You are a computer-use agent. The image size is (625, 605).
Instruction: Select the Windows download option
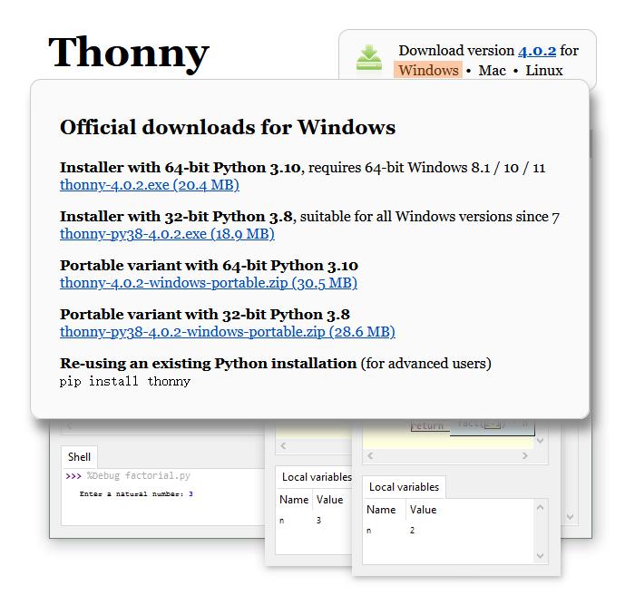428,71
